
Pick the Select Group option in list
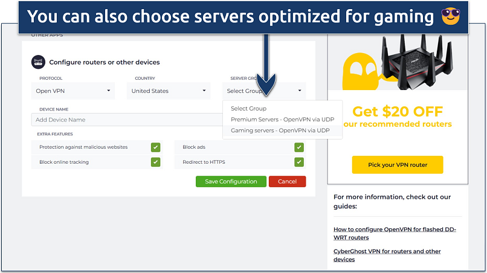pyautogui.click(x=248, y=109)
